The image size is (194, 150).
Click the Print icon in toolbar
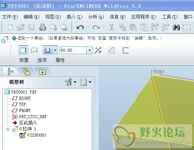click(43, 27)
